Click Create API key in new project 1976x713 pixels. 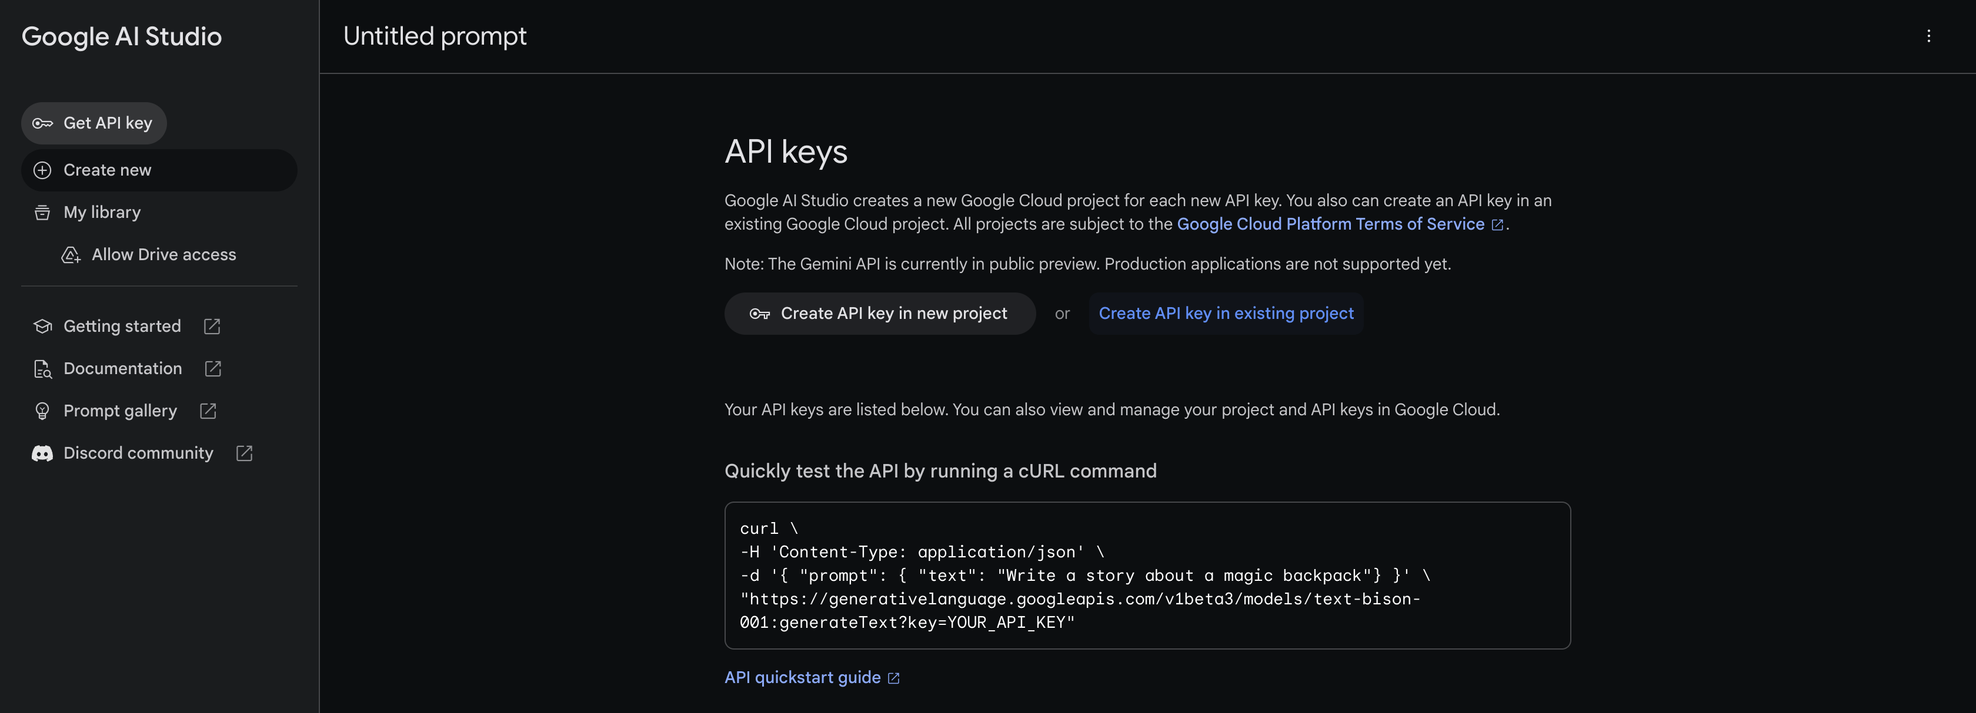[879, 313]
